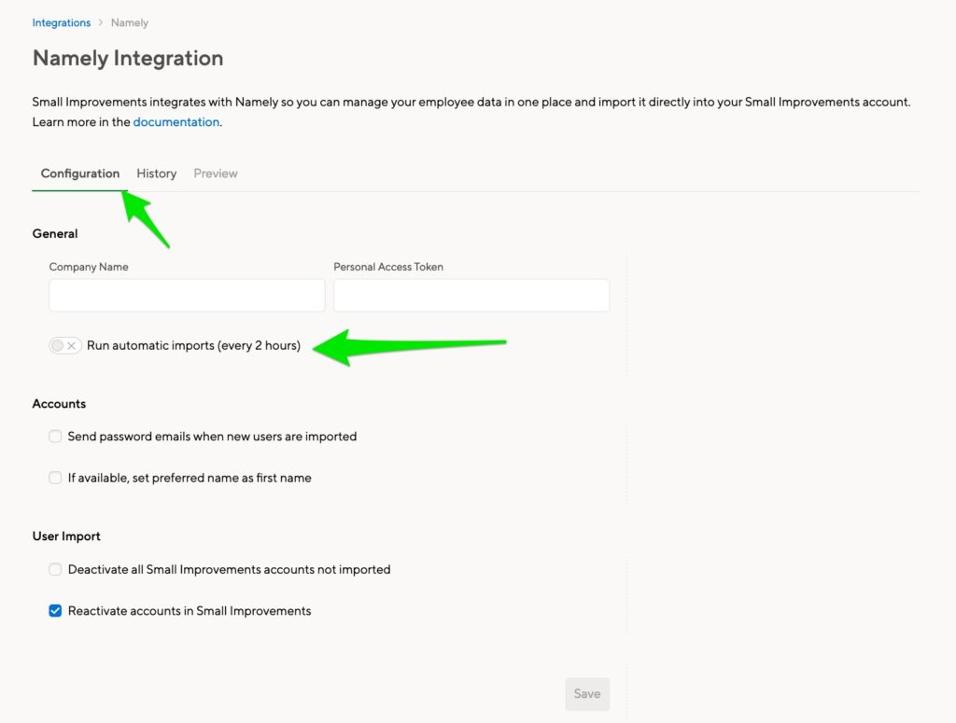Click the Deactivate all Small Improvements label
The image size is (956, 723).
[x=230, y=569]
